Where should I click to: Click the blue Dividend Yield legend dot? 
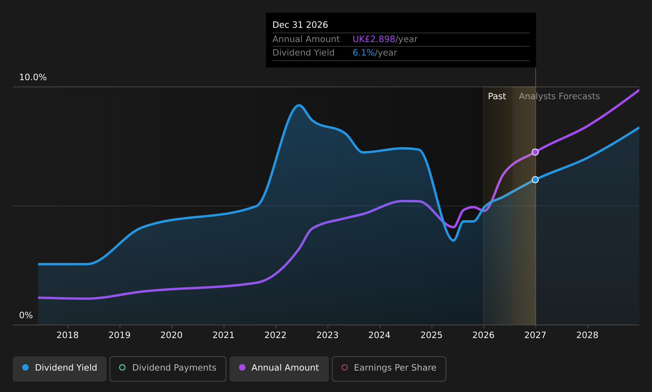click(25, 367)
